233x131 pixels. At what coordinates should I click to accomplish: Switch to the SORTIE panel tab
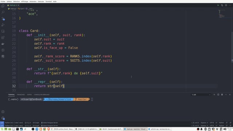[29, 95]
